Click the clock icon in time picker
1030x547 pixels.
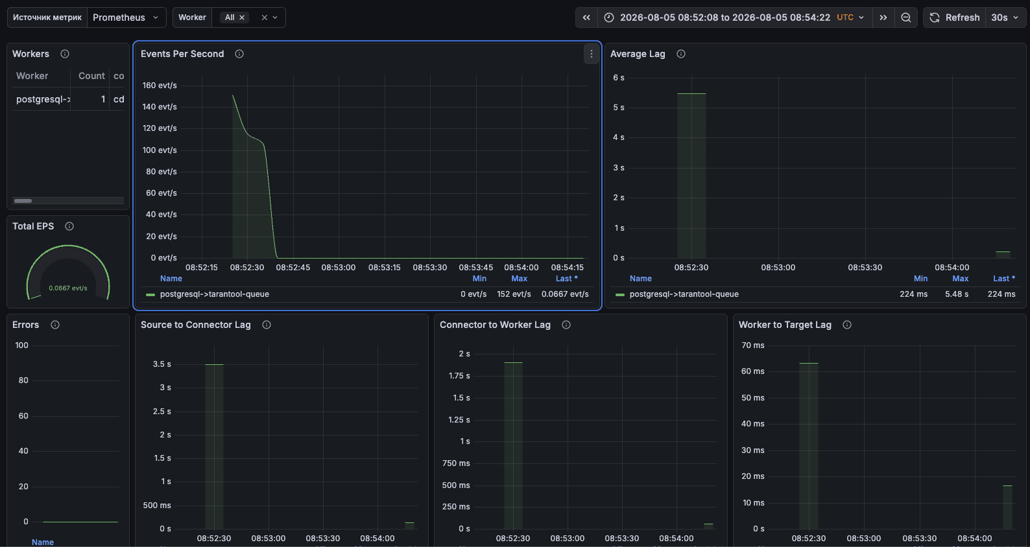click(609, 17)
